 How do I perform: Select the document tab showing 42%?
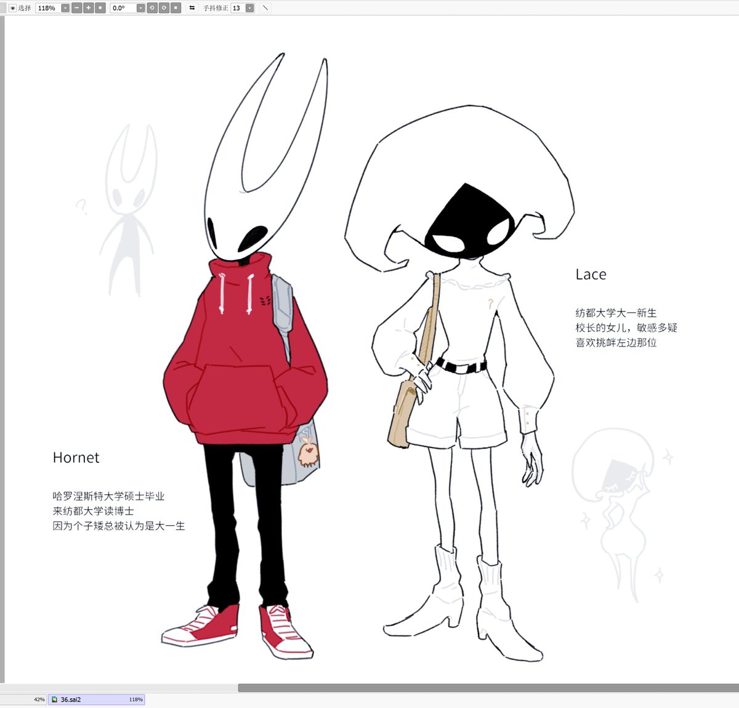(23, 699)
